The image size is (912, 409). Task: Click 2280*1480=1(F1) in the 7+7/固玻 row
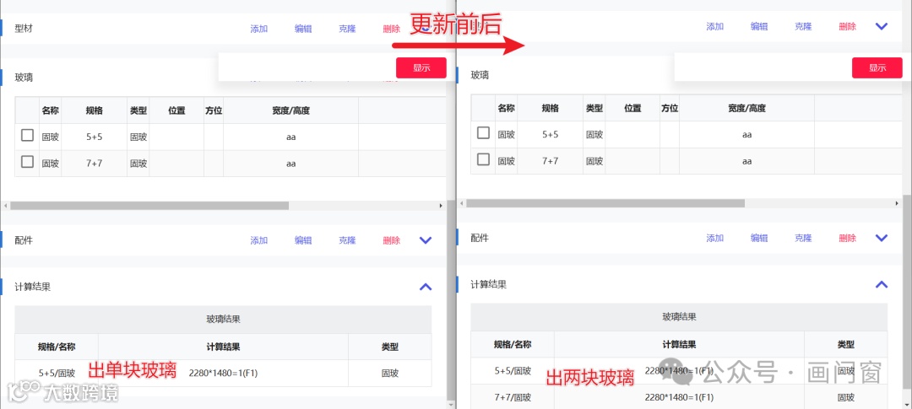(679, 397)
